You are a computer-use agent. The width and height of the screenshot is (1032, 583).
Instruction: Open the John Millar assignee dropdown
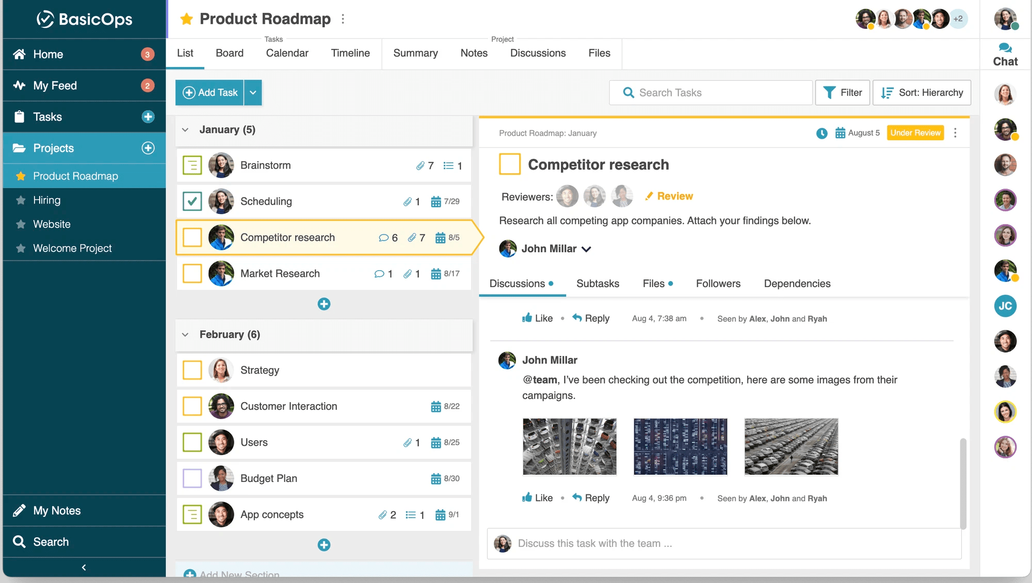[x=586, y=249]
